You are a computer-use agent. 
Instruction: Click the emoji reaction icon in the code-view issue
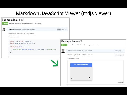pos(63,30)
